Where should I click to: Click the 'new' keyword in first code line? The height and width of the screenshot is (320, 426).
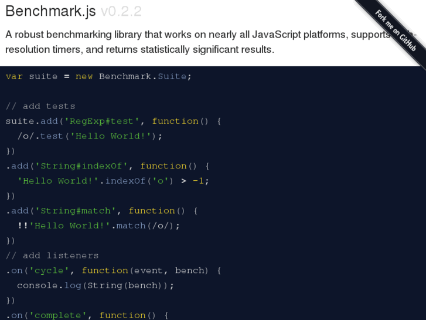tap(84, 76)
